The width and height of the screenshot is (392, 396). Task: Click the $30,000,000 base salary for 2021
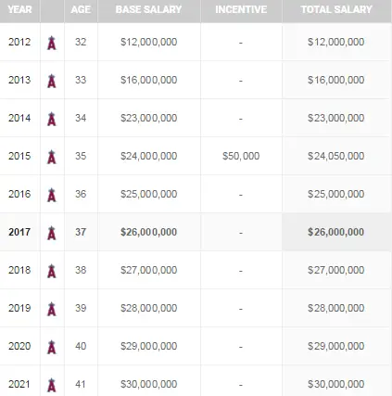[148, 384]
